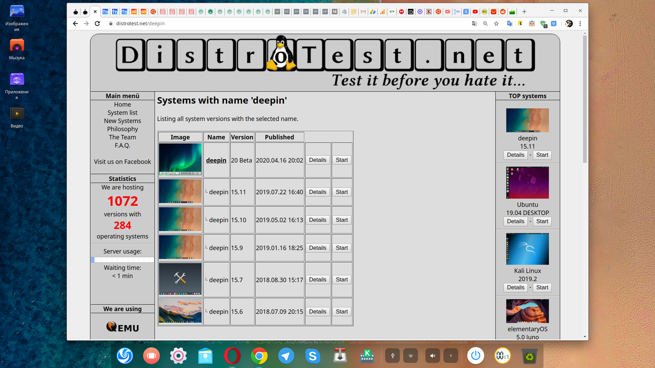
Task: Click Details under TOP systems Ubuntu 19.04
Action: pyautogui.click(x=515, y=221)
